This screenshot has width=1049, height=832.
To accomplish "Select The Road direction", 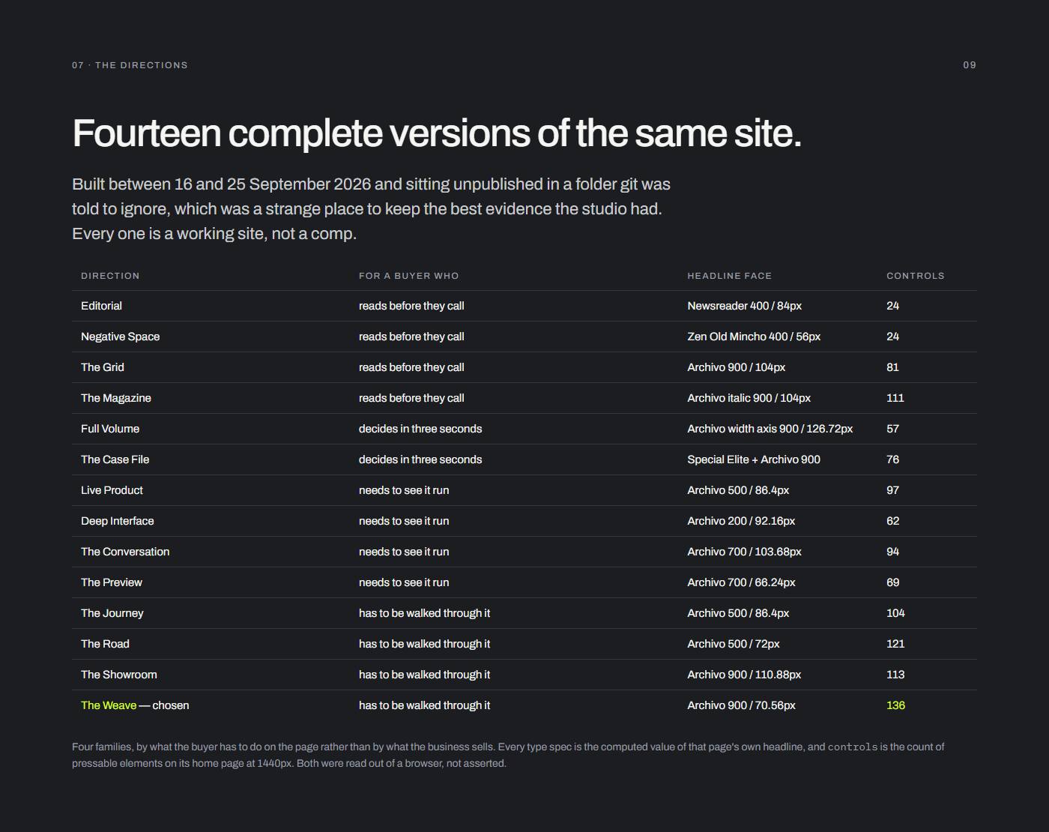I will tap(105, 644).
